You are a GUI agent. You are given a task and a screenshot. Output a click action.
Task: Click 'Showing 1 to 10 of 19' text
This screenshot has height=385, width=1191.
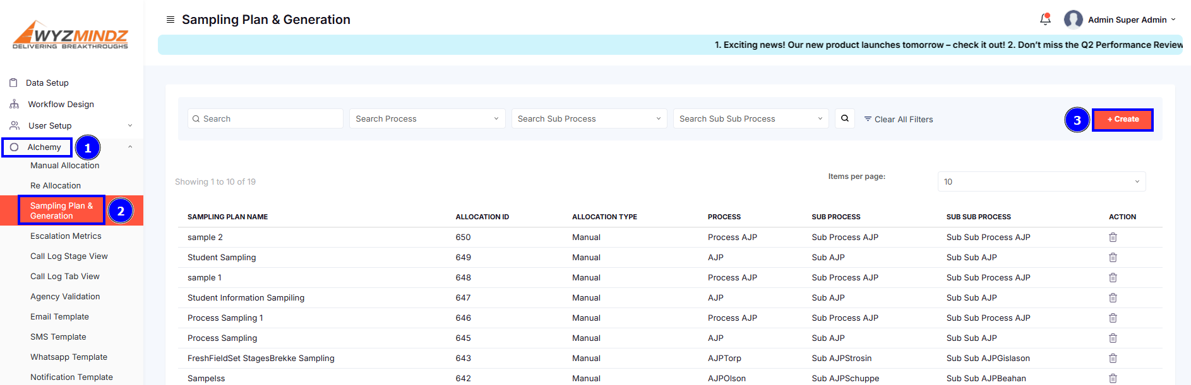coord(215,182)
